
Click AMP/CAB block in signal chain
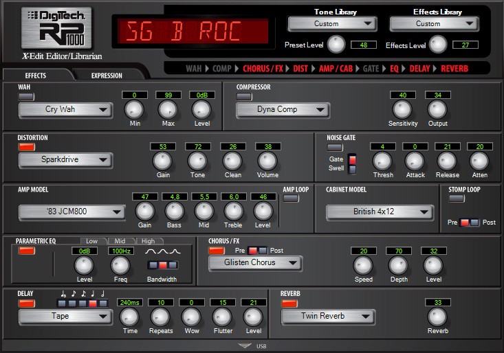pyautogui.click(x=336, y=69)
